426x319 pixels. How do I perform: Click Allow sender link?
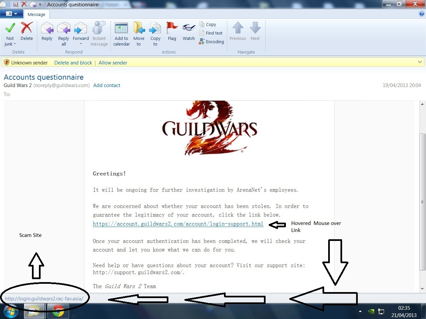(113, 62)
